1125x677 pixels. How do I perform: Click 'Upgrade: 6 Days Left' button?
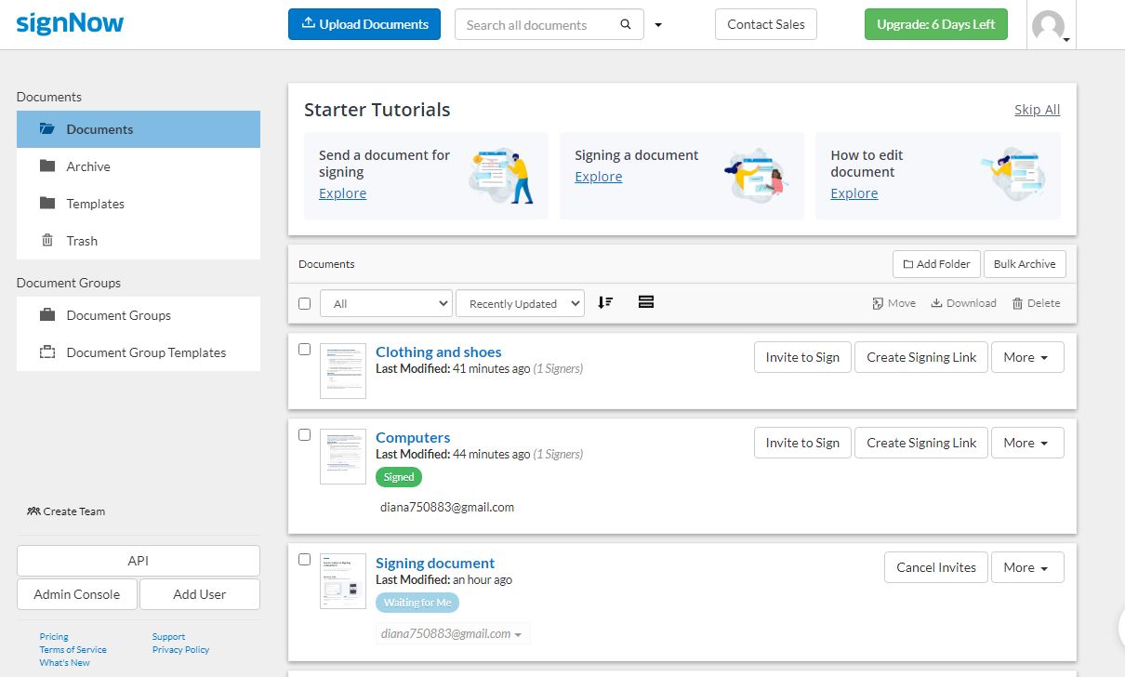click(x=936, y=24)
